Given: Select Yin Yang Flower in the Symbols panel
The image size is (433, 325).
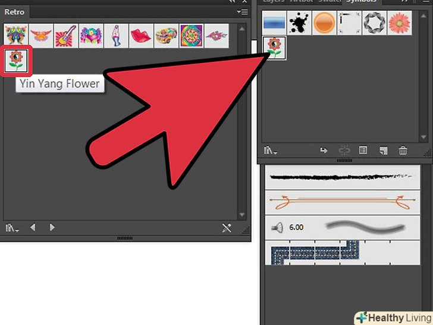Looking at the screenshot, I should click(x=274, y=48).
